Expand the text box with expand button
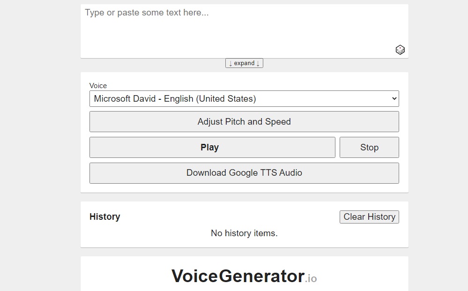The width and height of the screenshot is (468, 291). tap(244, 63)
